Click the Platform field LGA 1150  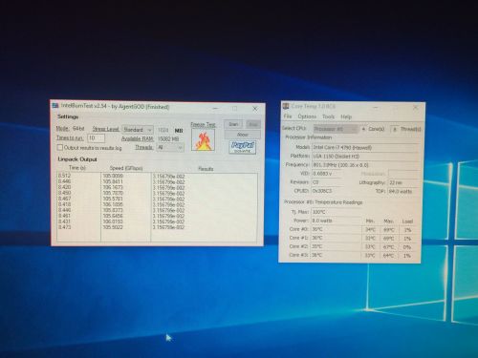pyautogui.click(x=365, y=157)
